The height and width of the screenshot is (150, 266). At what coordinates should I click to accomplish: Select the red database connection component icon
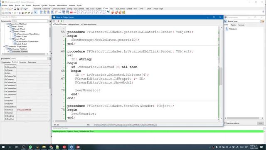coord(71,12)
